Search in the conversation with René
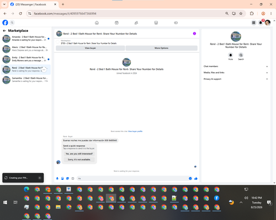The height and width of the screenshot is (220, 276). (x=241, y=55)
